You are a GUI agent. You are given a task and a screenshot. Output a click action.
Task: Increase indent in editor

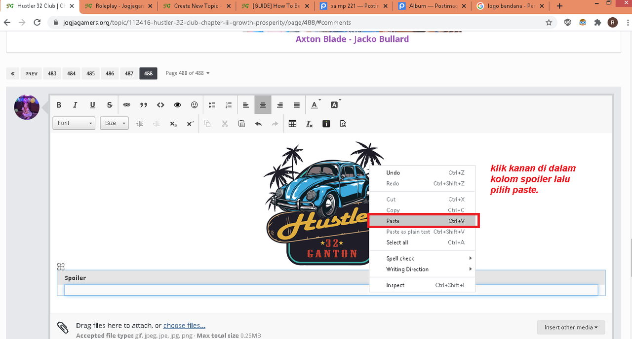coord(140,124)
